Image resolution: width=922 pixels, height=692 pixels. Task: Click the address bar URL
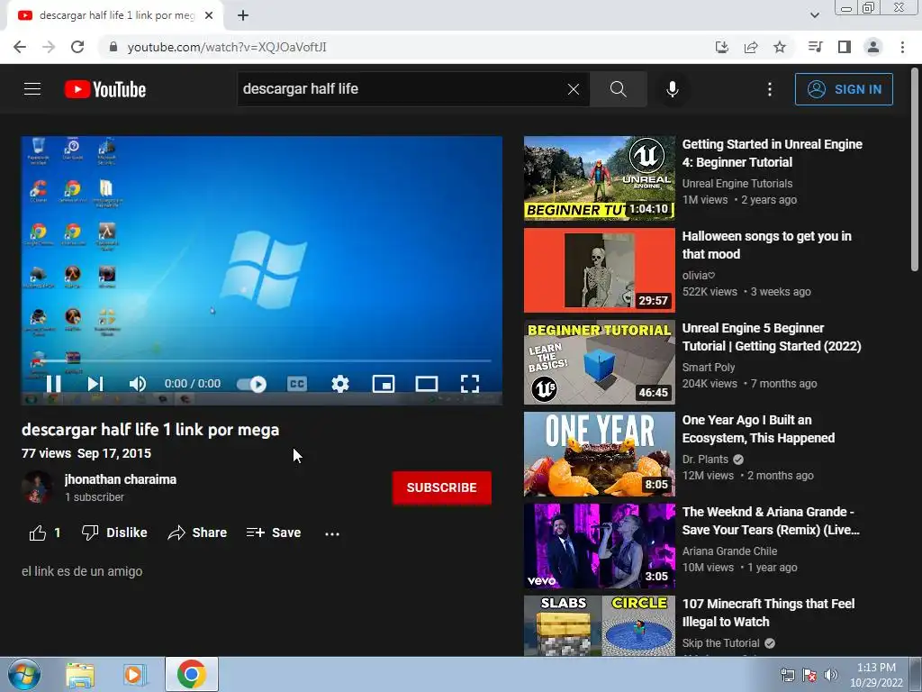click(x=227, y=47)
